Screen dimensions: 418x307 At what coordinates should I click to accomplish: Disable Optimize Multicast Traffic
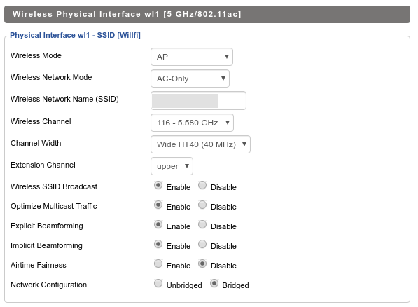pos(202,205)
